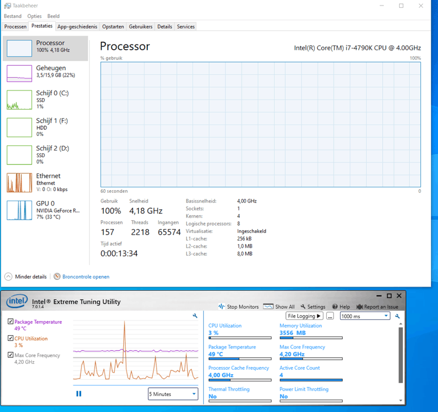Click the Memory Utilization 3556 MB monitor

pyautogui.click(x=311, y=331)
